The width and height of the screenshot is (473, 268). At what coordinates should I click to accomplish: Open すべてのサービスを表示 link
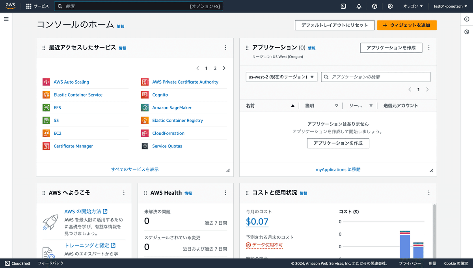tap(135, 169)
